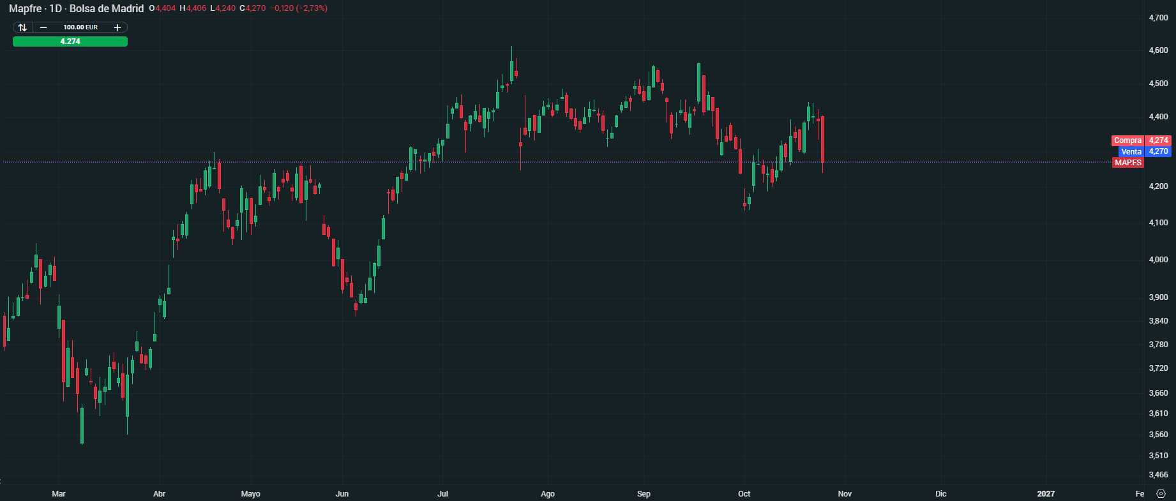Click the 3,466 price axis label

pos(1158,475)
